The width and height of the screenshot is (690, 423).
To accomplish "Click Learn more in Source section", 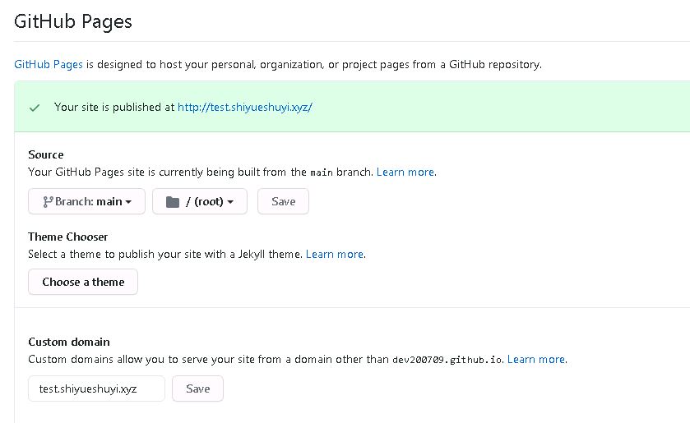I will click(x=405, y=172).
